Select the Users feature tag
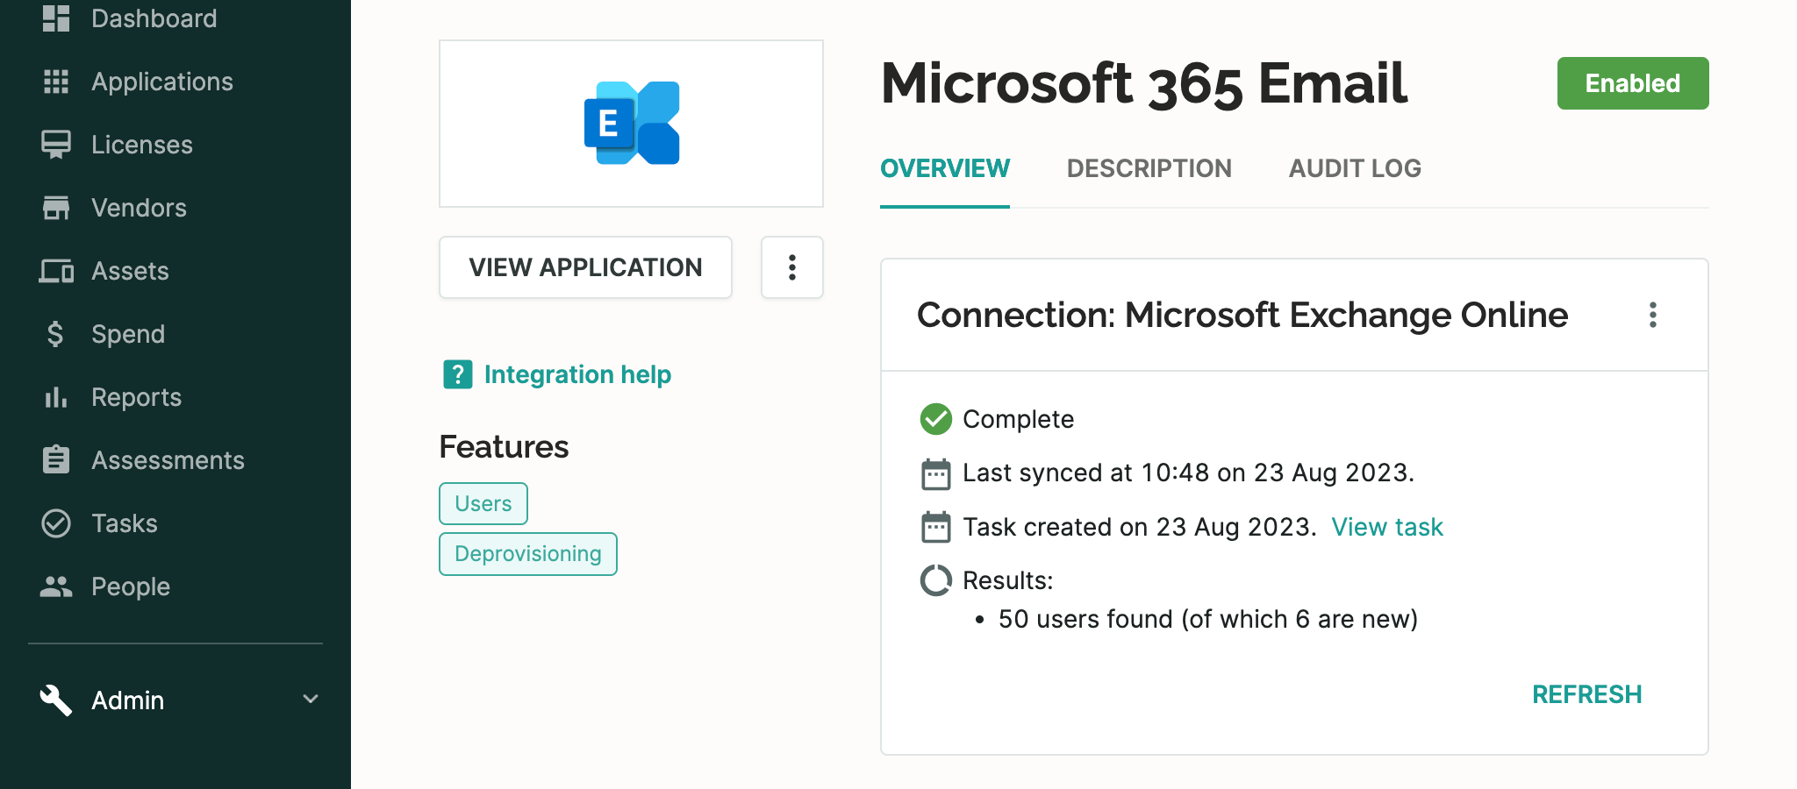 tap(483, 503)
